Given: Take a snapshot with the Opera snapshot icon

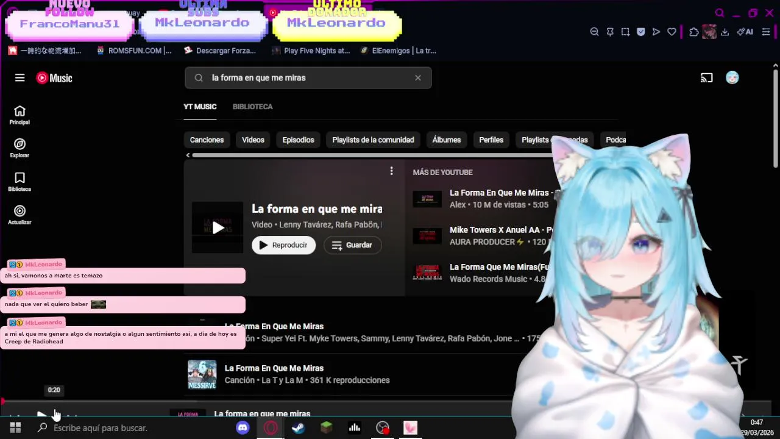Looking at the screenshot, I should (x=625, y=32).
